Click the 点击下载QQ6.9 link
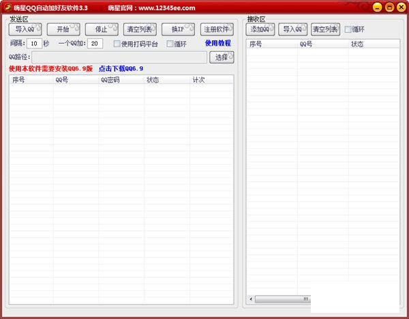Screen dimensions: 409x319 pyautogui.click(x=121, y=68)
